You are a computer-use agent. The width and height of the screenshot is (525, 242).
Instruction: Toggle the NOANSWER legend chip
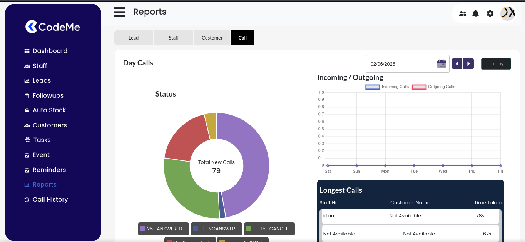pos(216,229)
